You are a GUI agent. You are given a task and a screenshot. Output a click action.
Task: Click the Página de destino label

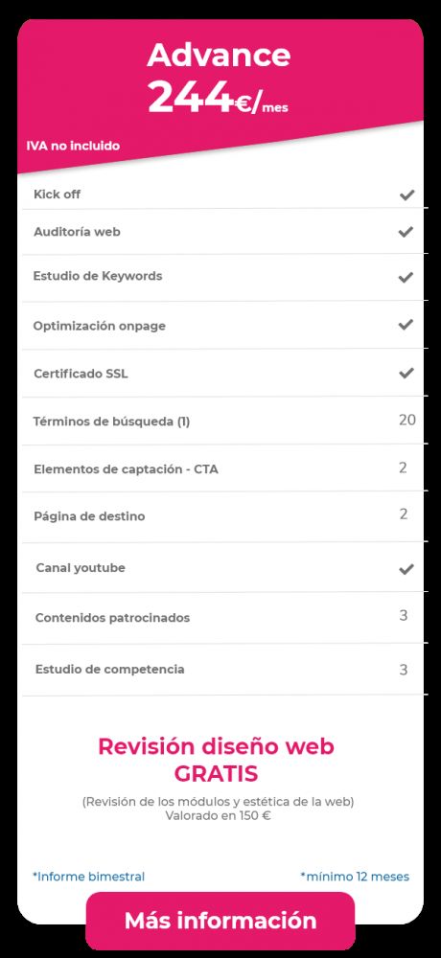89,516
